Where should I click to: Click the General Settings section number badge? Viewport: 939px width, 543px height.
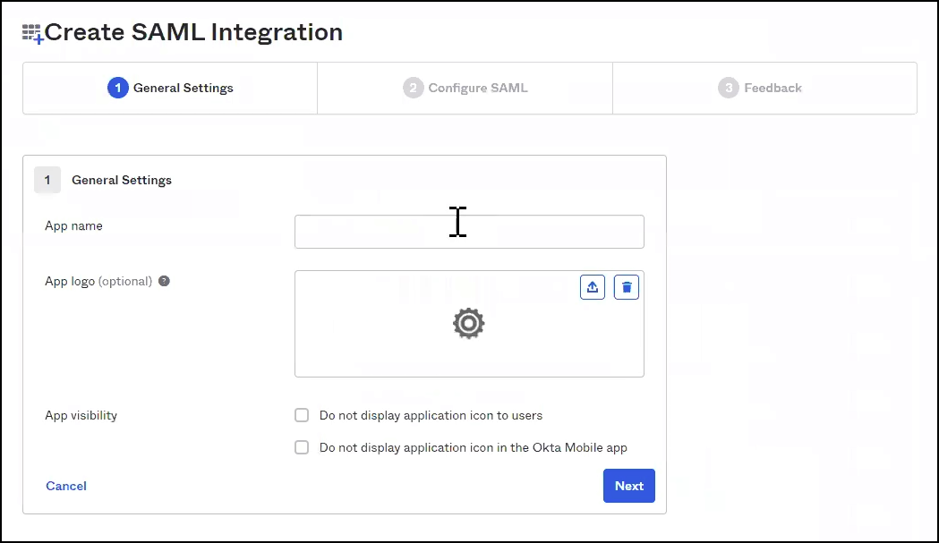(x=47, y=180)
